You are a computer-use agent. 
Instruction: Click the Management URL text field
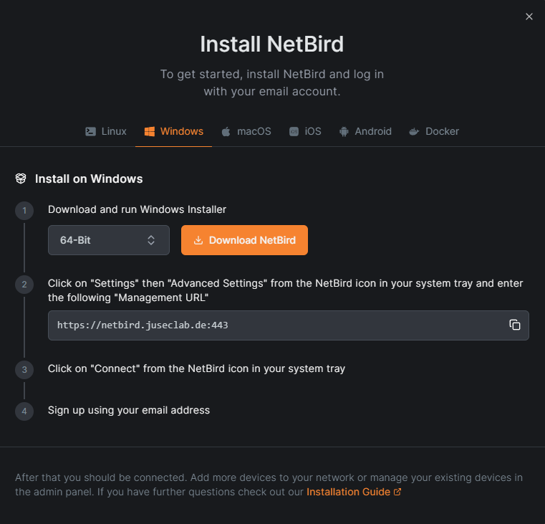[272, 325]
